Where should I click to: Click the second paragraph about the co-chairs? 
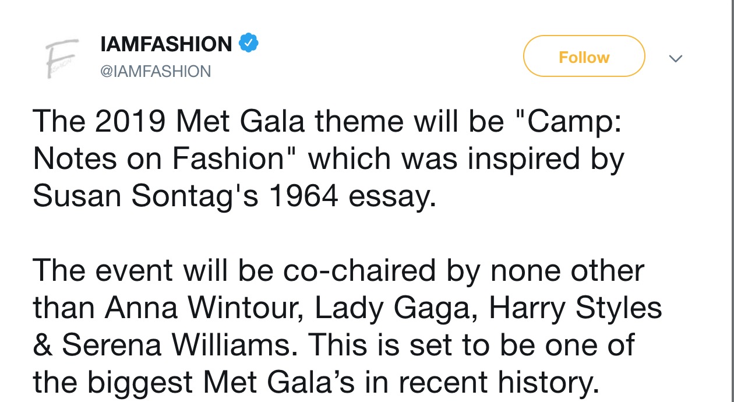[347, 326]
